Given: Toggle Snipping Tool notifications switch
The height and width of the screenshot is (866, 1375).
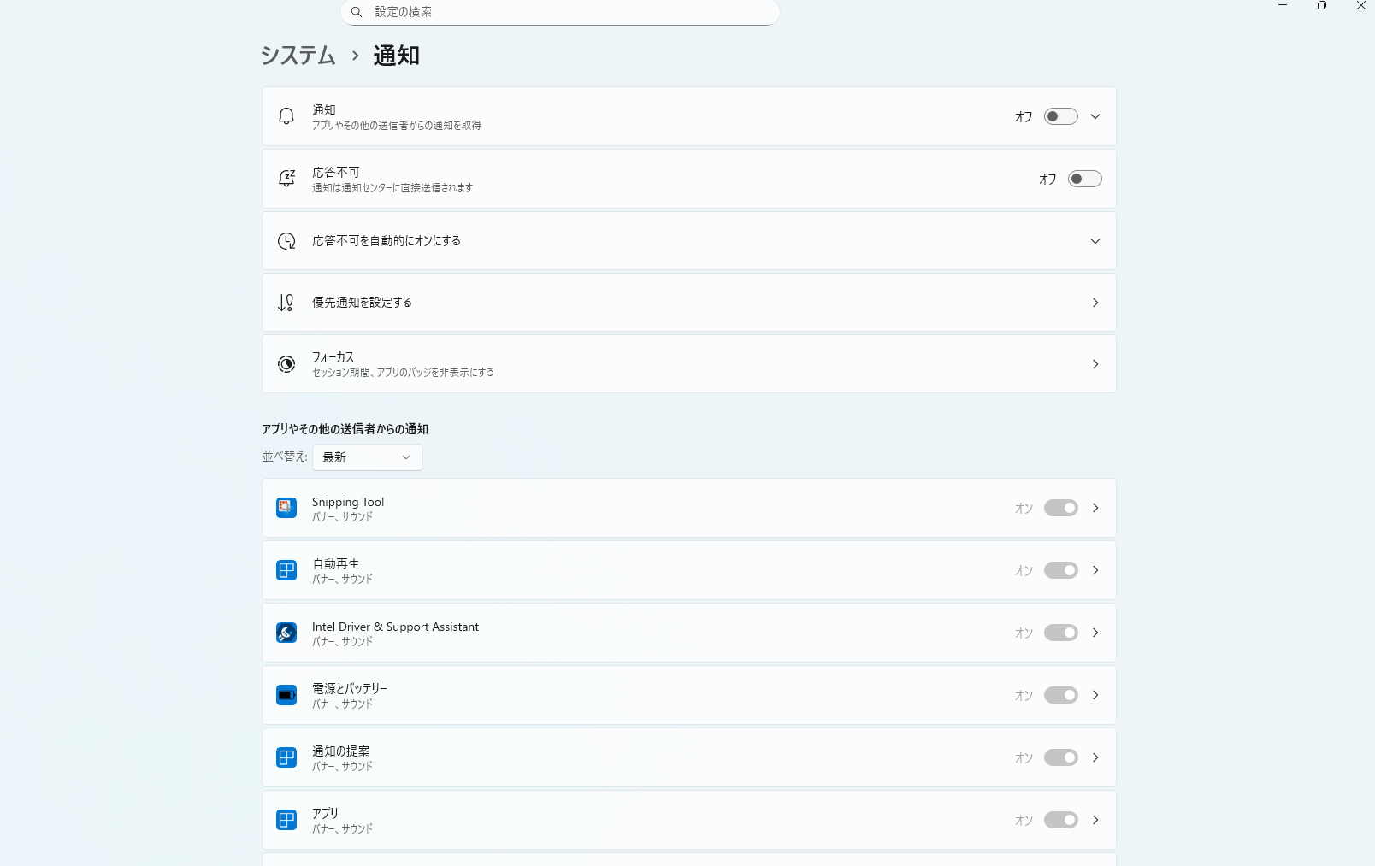Looking at the screenshot, I should coord(1061,508).
